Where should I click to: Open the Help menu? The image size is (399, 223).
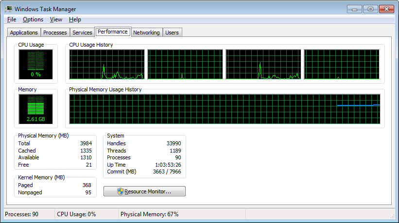pyautogui.click(x=75, y=19)
